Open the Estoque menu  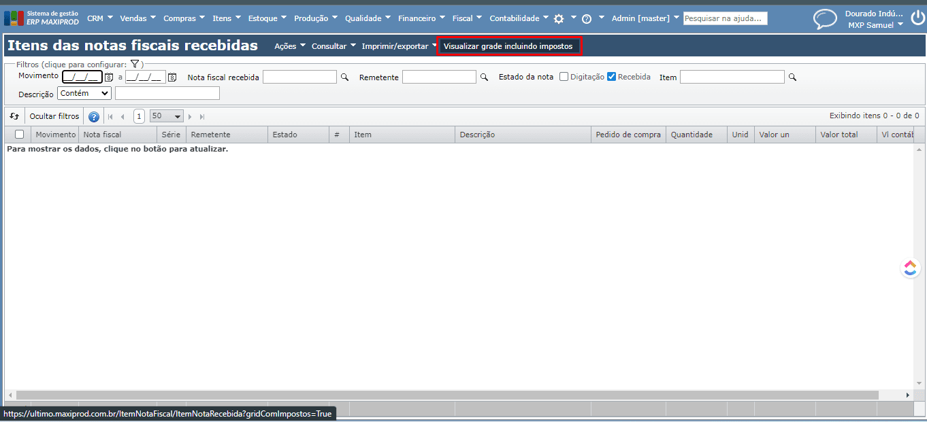(268, 18)
